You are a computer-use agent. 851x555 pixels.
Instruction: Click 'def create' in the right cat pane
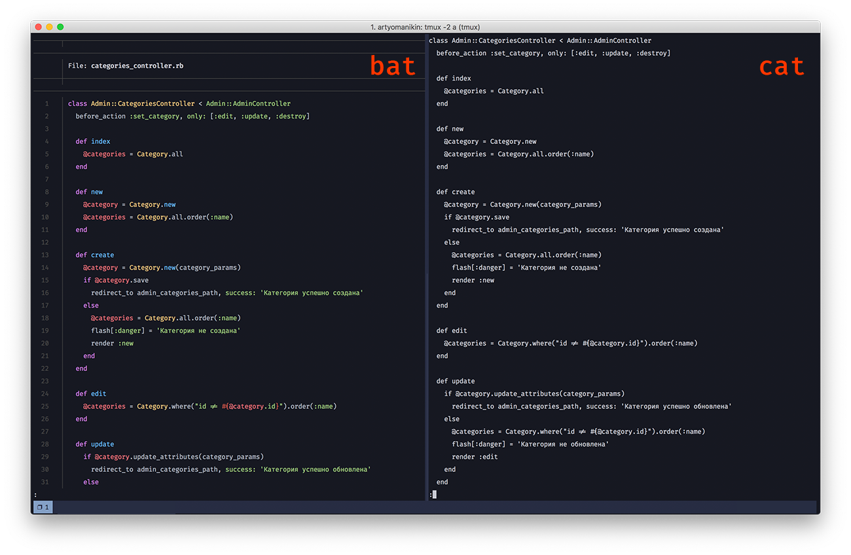click(454, 192)
